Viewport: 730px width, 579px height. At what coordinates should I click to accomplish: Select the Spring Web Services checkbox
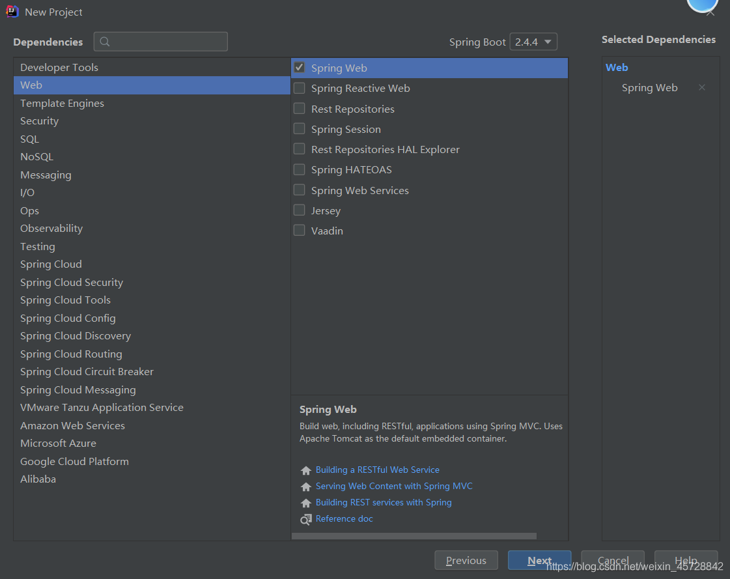[300, 190]
